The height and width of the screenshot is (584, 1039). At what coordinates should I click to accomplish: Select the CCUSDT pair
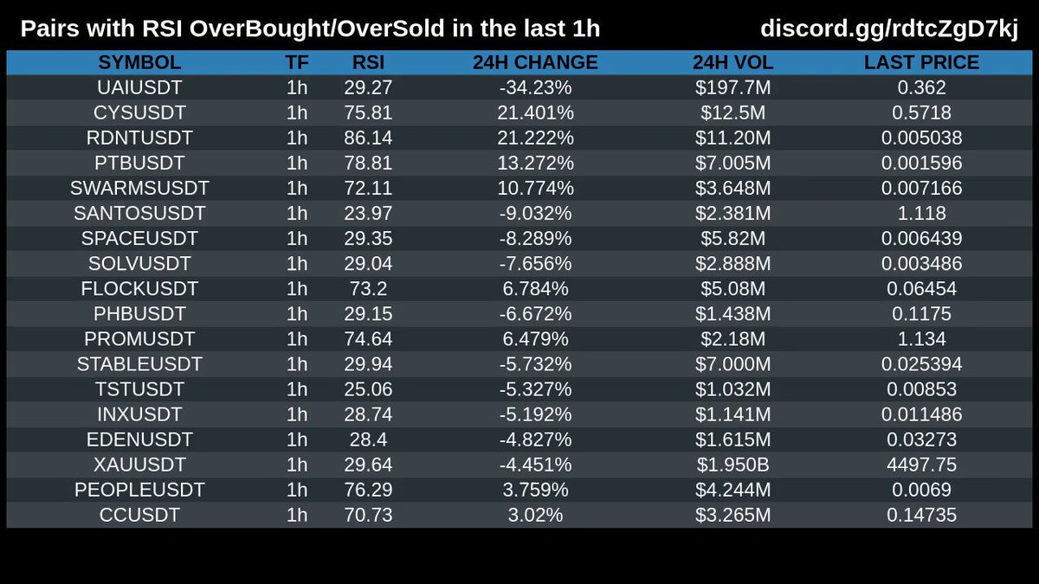coord(139,516)
